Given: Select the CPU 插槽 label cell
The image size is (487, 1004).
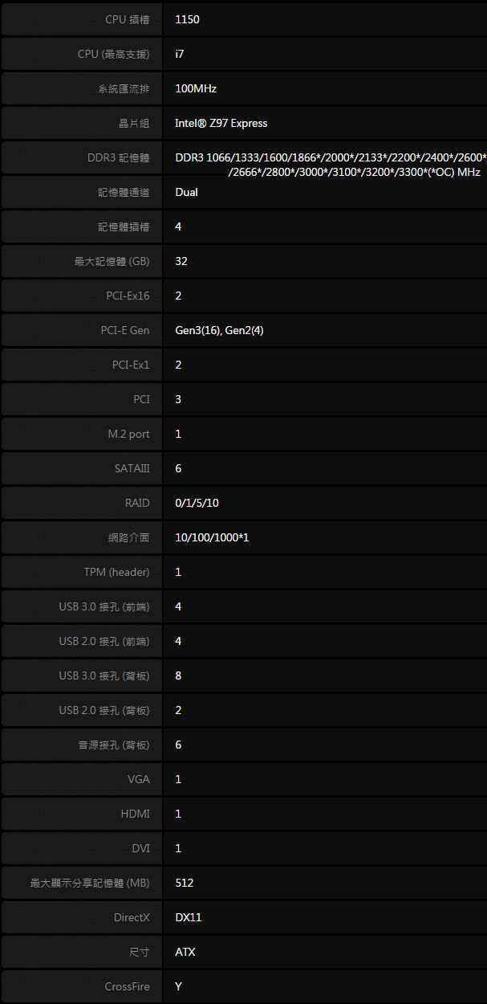Looking at the screenshot, I should pyautogui.click(x=81, y=19).
